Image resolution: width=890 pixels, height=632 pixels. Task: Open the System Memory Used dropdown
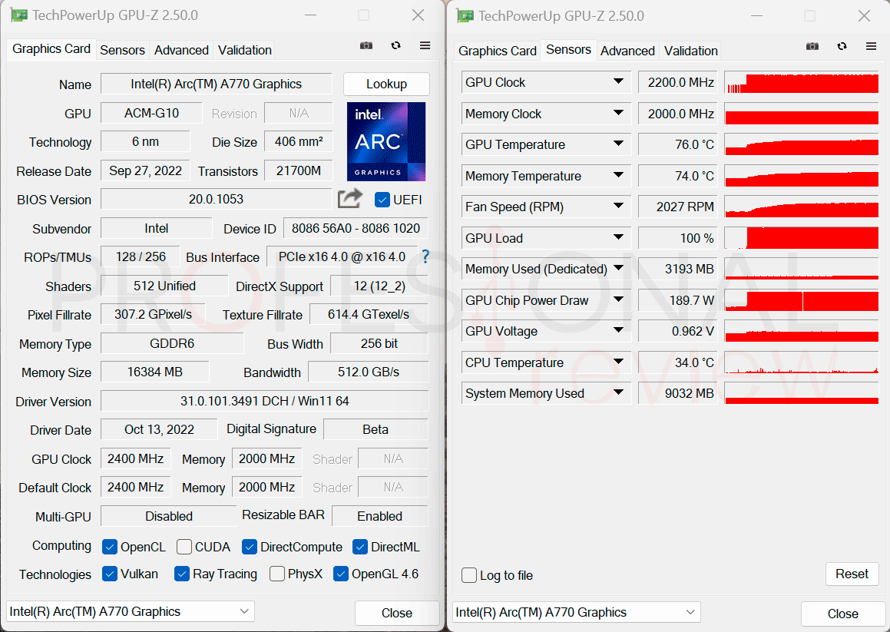click(619, 392)
